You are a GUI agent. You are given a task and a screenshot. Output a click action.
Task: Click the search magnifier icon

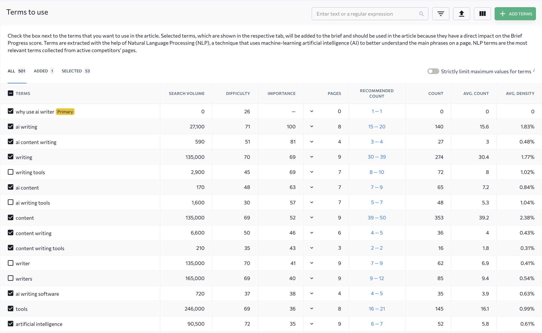(x=421, y=14)
